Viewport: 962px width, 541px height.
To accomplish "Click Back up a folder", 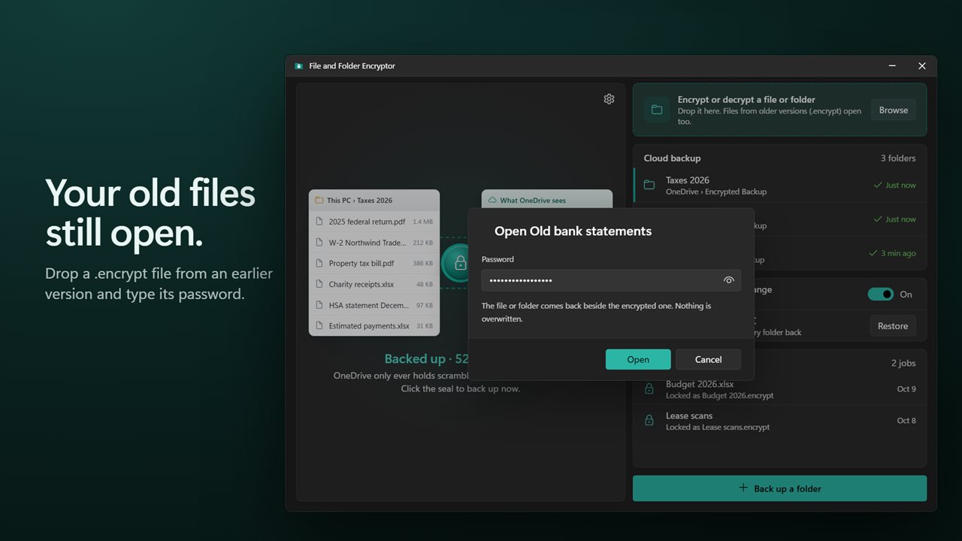I will pyautogui.click(x=779, y=488).
